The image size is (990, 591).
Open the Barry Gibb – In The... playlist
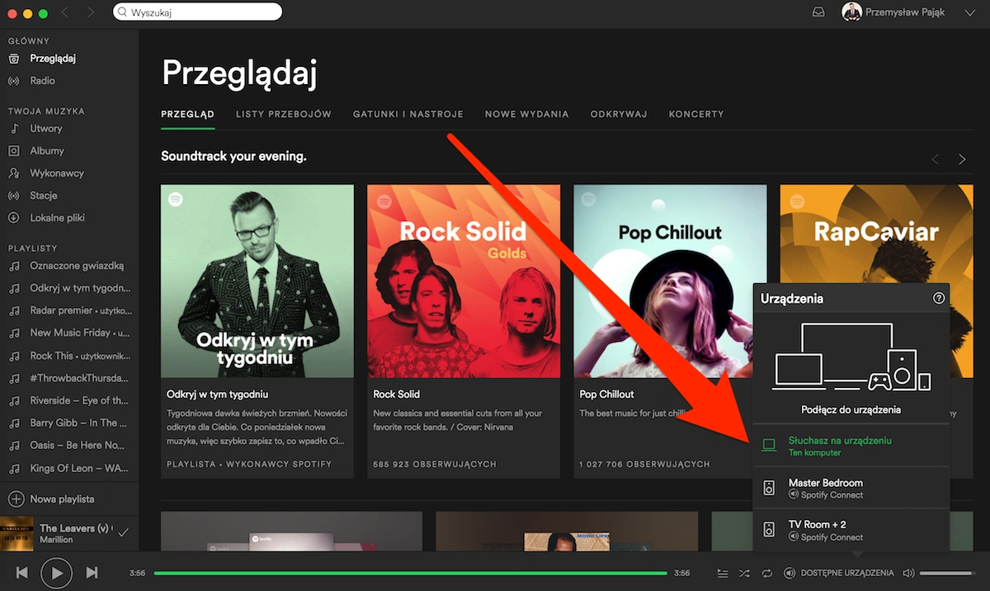click(x=79, y=423)
